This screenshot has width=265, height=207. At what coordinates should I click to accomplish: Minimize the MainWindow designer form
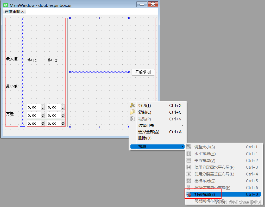142,4
